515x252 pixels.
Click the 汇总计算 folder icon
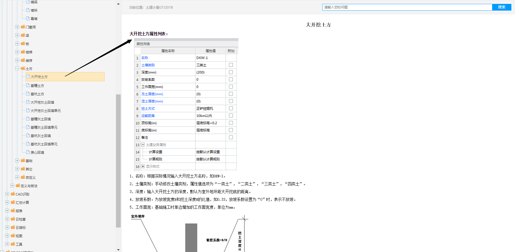click(13, 202)
